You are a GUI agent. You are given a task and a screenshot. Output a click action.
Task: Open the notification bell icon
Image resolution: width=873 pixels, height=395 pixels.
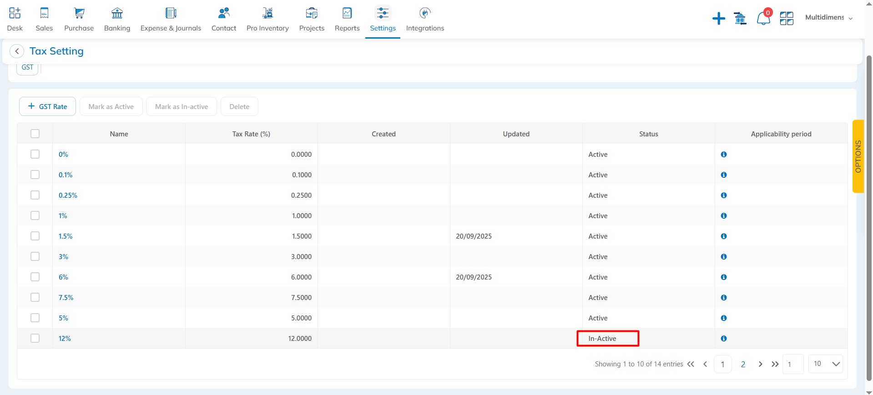(763, 19)
